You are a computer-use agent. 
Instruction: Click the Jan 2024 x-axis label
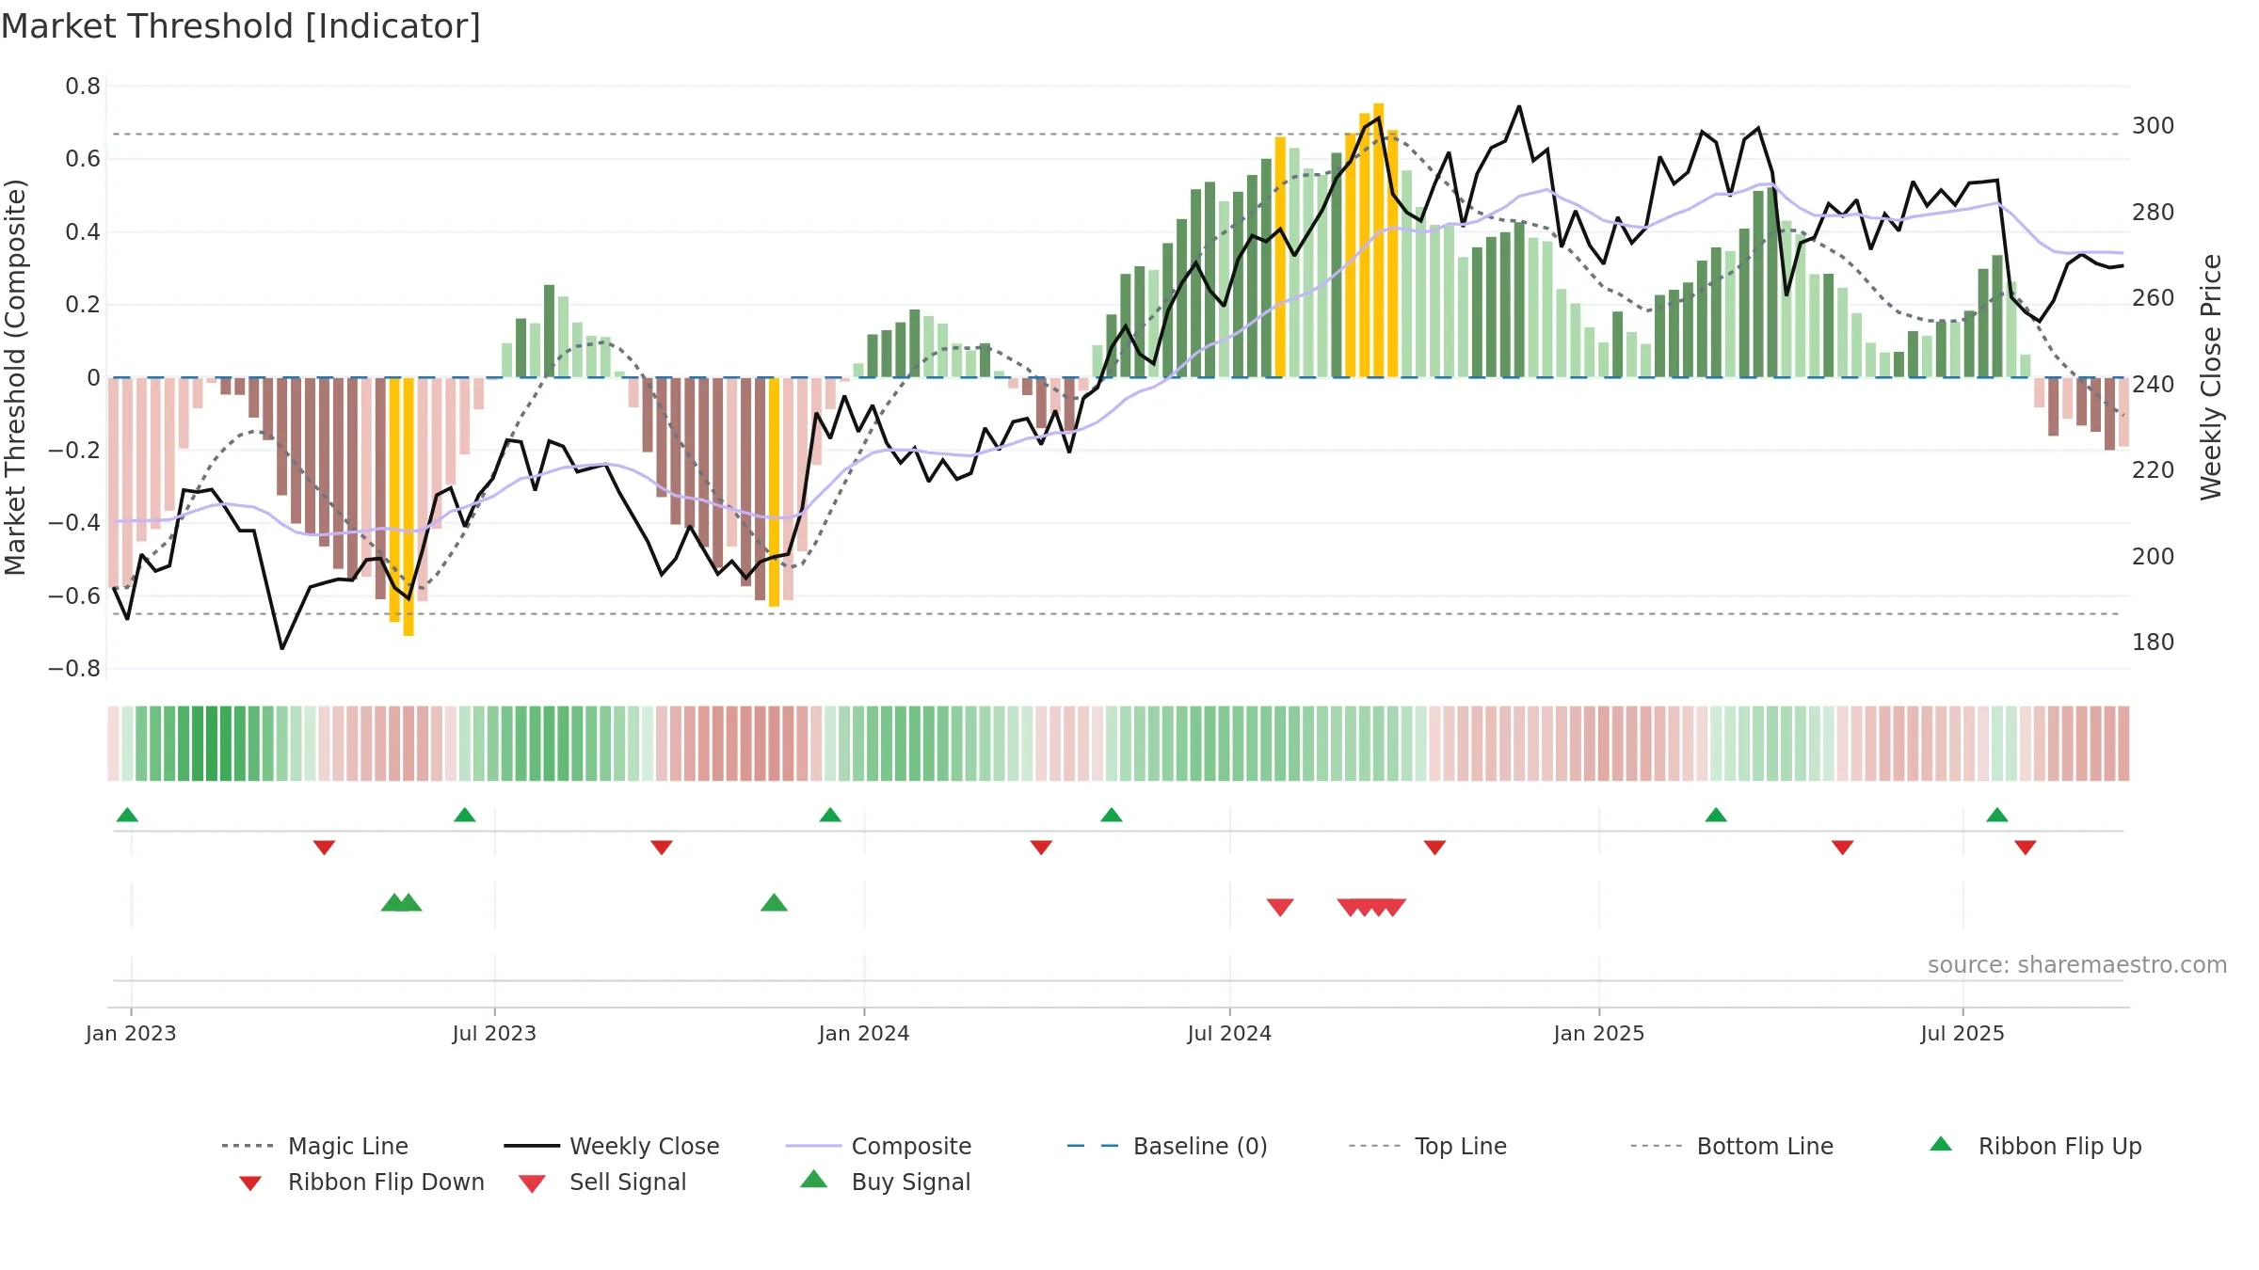[x=864, y=1033]
